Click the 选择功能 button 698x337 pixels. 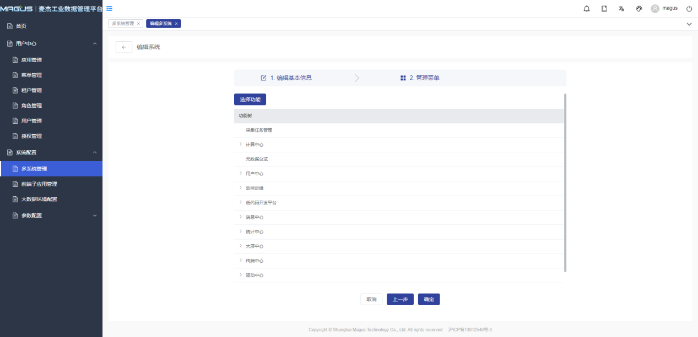coord(250,100)
